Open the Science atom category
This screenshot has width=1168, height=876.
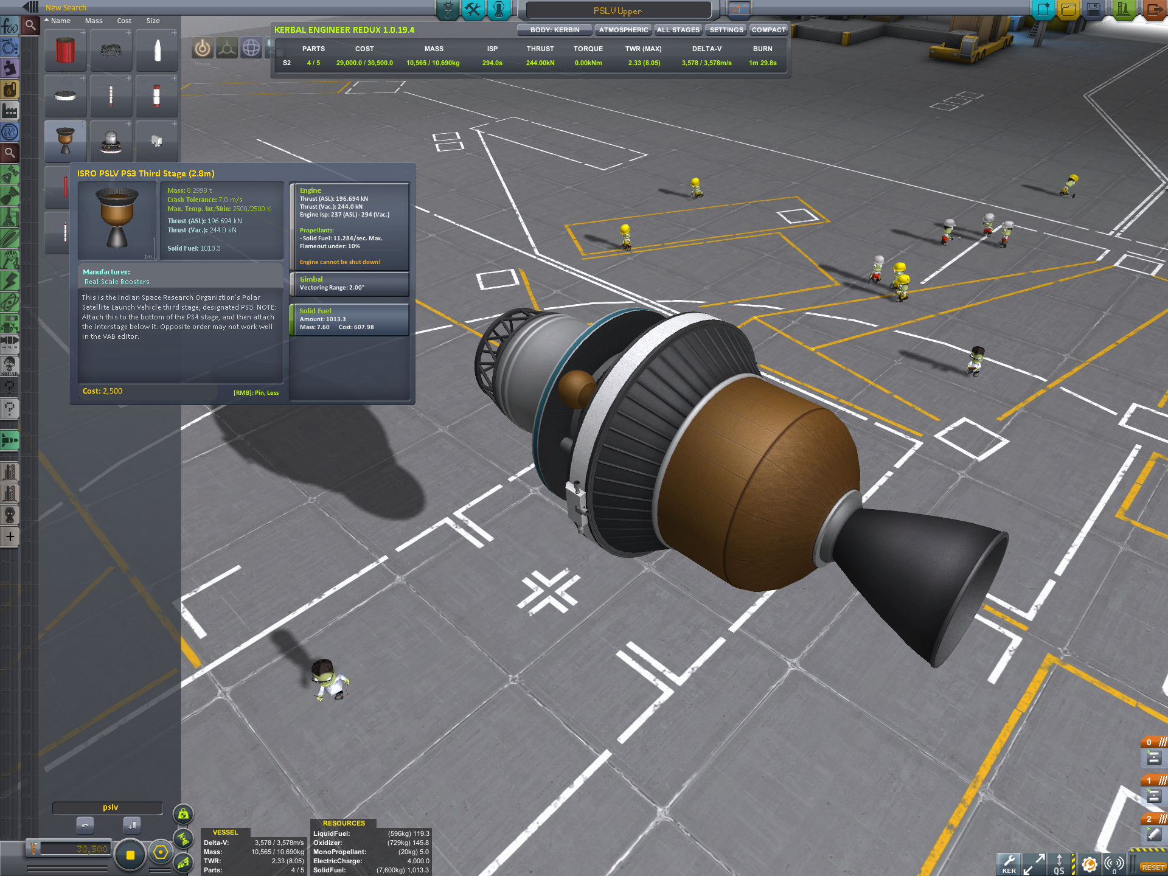pos(10,302)
